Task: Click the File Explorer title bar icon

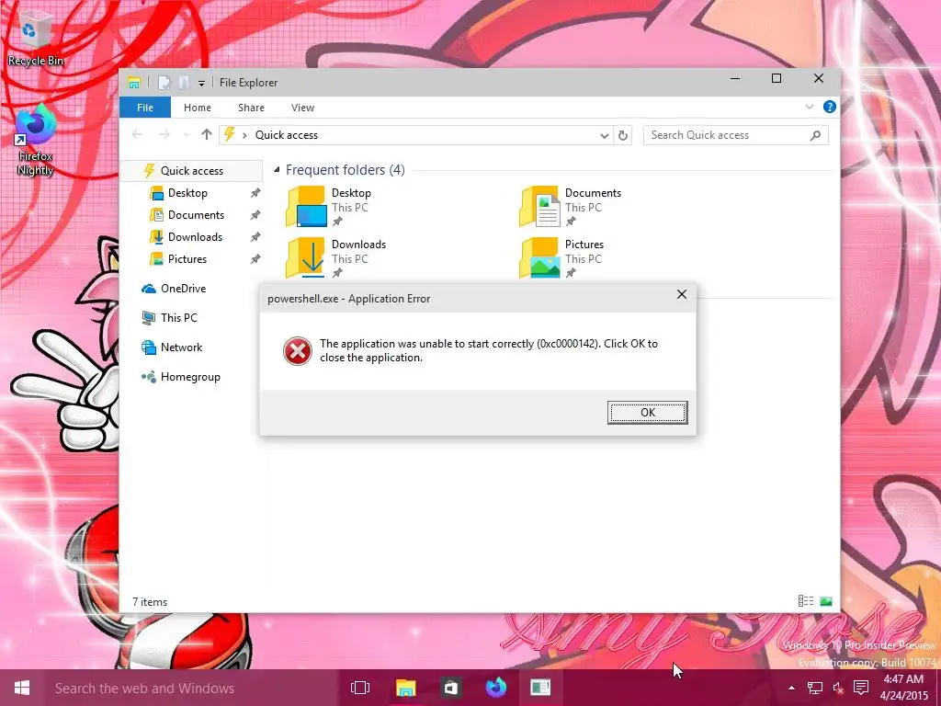Action: (x=134, y=82)
